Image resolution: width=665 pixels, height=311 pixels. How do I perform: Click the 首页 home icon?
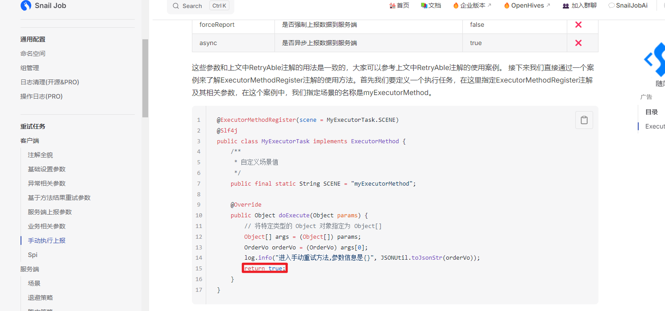coord(392,6)
